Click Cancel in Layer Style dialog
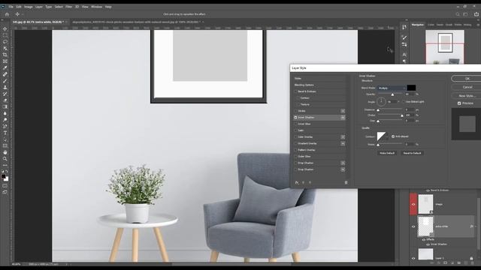The image size is (481, 270). click(x=467, y=87)
